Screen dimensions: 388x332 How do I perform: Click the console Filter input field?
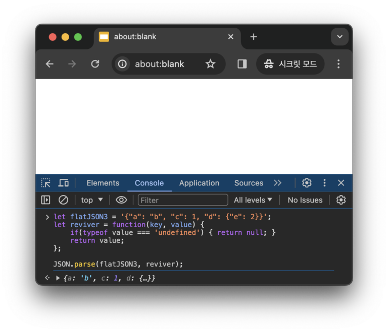click(183, 200)
